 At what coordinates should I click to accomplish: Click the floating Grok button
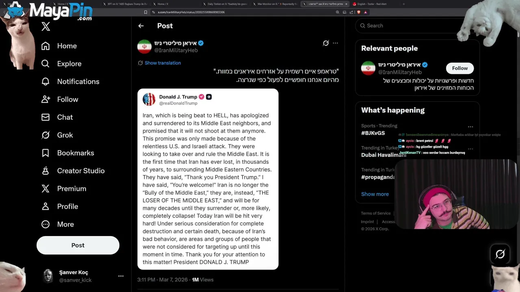(500, 254)
